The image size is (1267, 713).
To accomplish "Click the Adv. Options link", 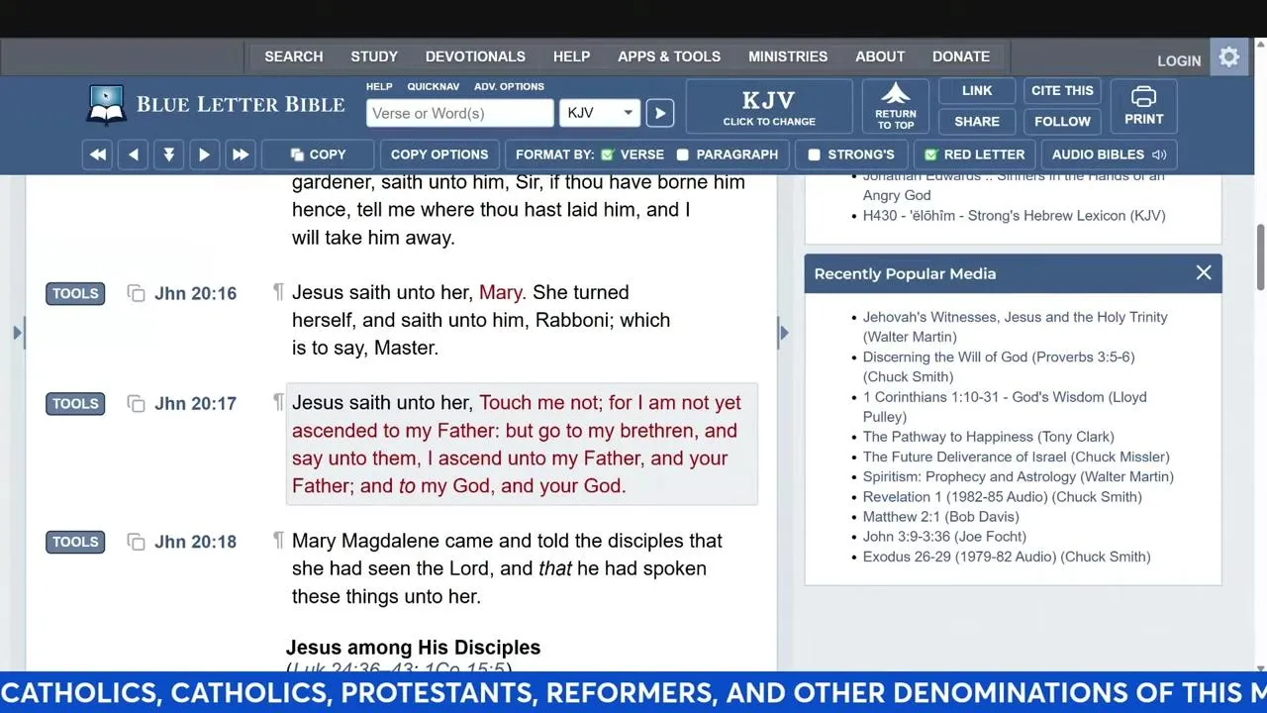I will tap(509, 87).
